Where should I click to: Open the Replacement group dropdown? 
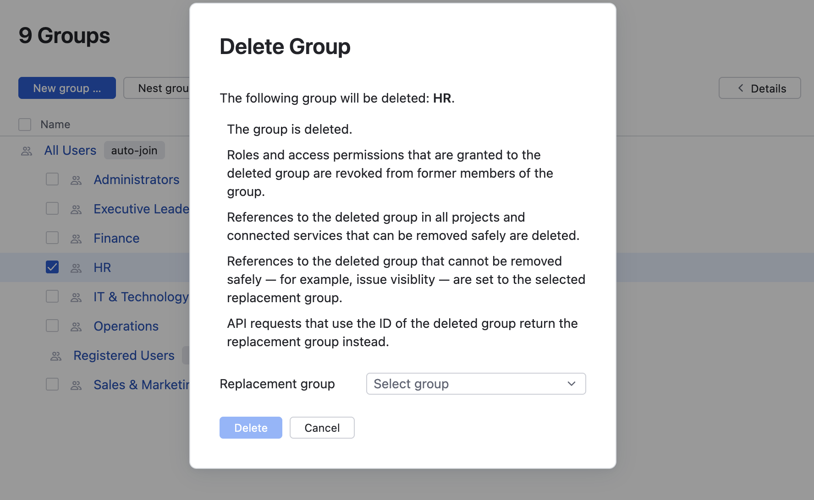click(475, 384)
